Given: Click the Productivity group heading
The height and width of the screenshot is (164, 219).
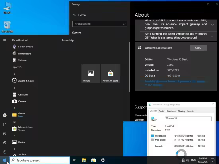Looking at the screenshot, I should pyautogui.click(x=67, y=40).
